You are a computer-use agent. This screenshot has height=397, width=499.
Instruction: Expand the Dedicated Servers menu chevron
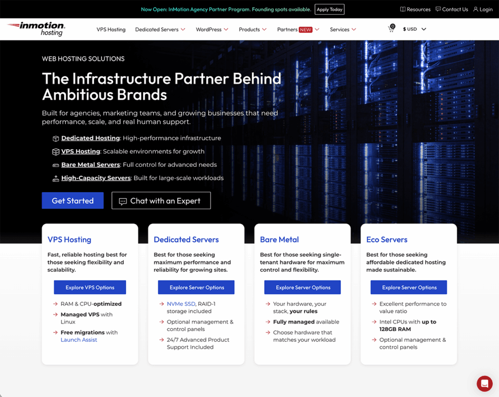[x=183, y=29]
